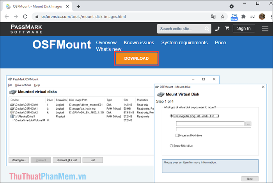Open the System requirements link
Image resolution: width=273 pixels, height=183 pixels.
click(x=184, y=42)
